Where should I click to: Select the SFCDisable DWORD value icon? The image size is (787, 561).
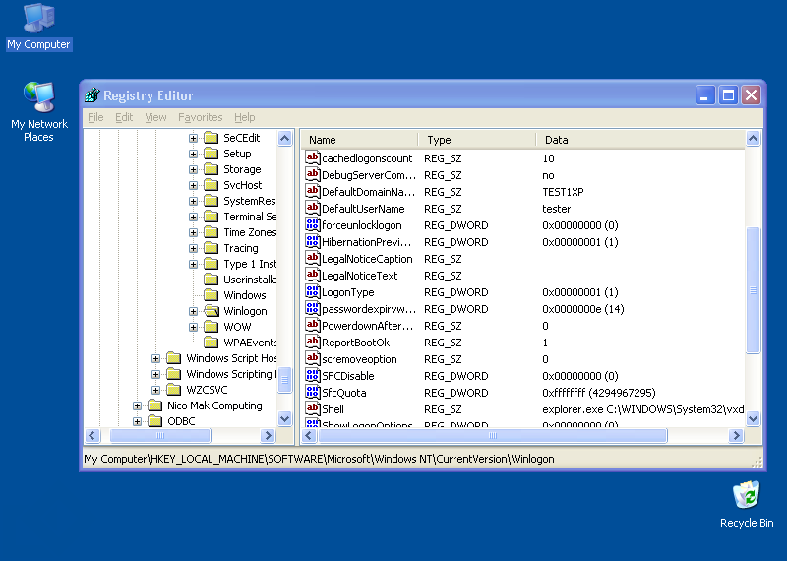[x=313, y=376]
